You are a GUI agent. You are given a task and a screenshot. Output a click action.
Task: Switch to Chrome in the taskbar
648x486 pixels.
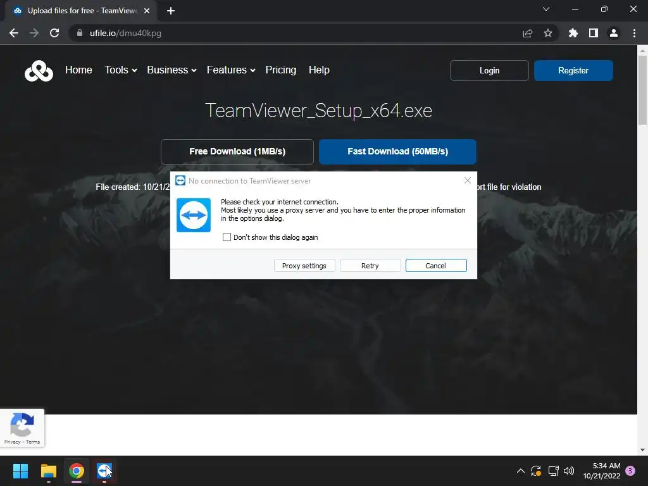tap(77, 471)
